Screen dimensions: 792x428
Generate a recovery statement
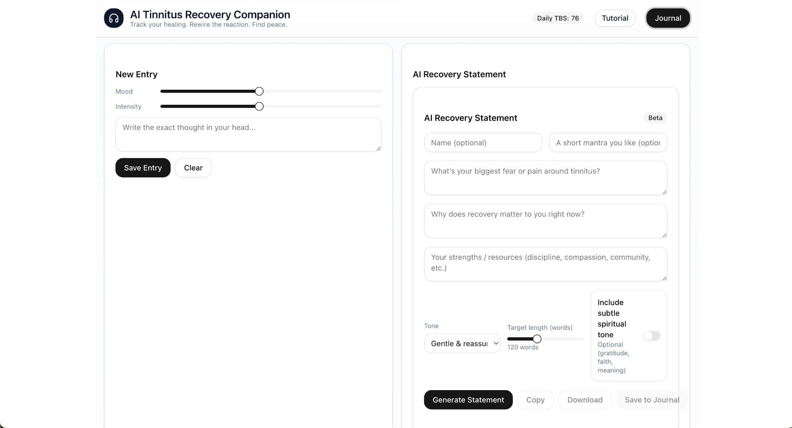tap(468, 399)
